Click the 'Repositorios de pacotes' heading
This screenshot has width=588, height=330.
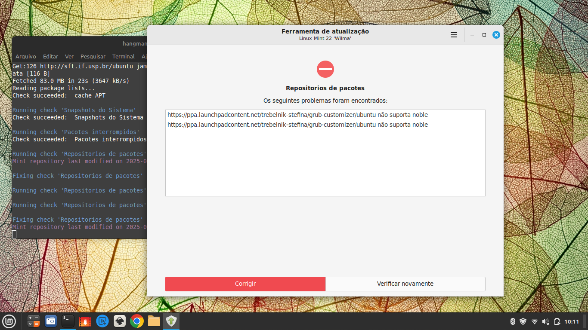(x=325, y=88)
